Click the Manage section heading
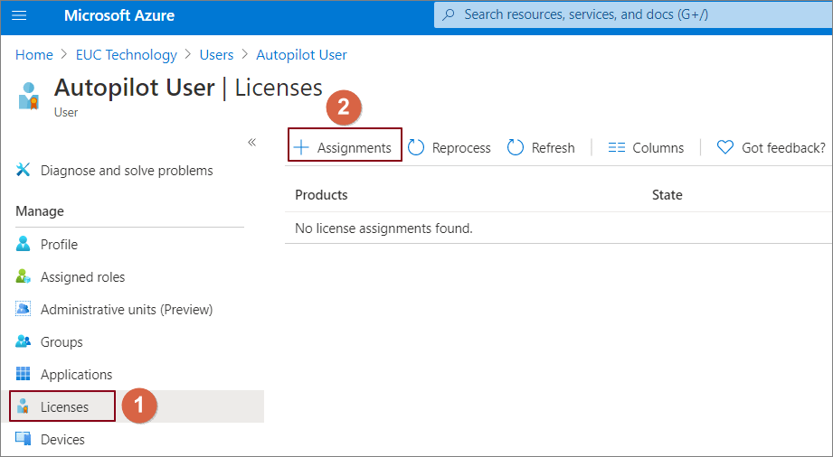The width and height of the screenshot is (833, 457). pos(40,211)
